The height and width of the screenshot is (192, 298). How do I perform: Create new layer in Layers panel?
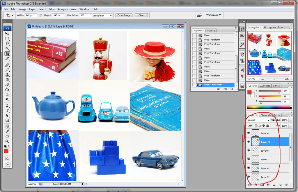tap(280, 185)
